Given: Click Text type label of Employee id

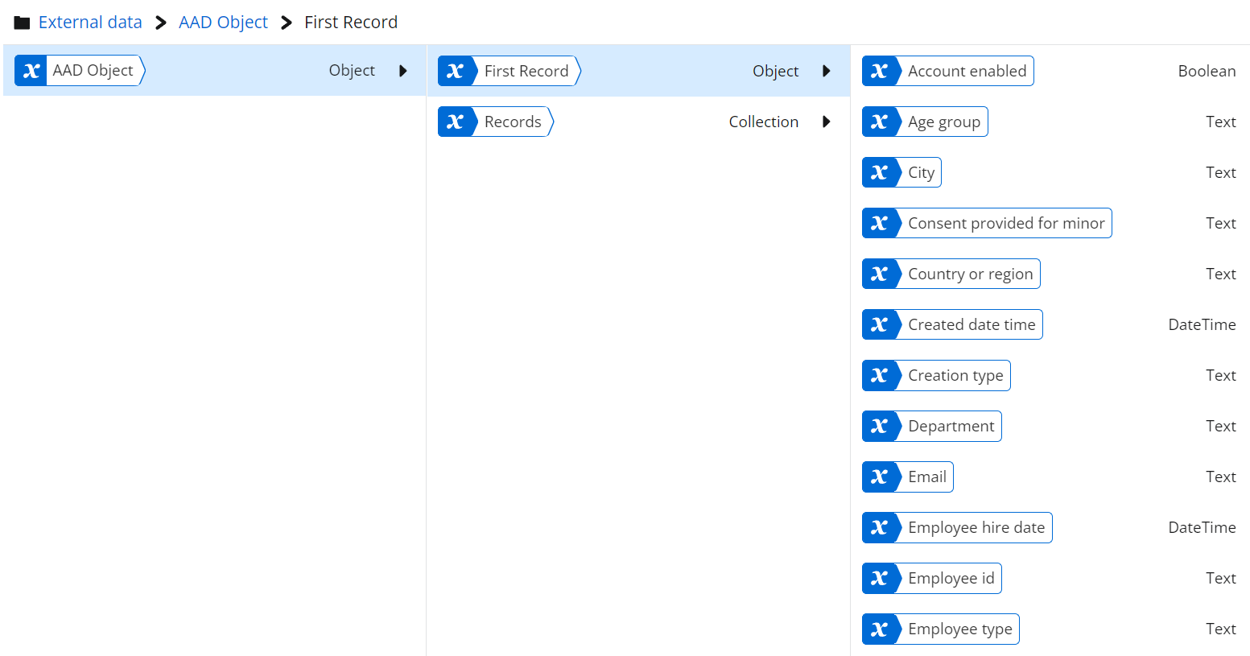Looking at the screenshot, I should tap(1220, 578).
